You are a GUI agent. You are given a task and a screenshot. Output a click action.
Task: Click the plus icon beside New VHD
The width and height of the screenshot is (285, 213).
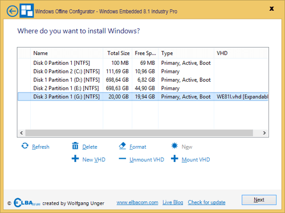tap(75, 158)
